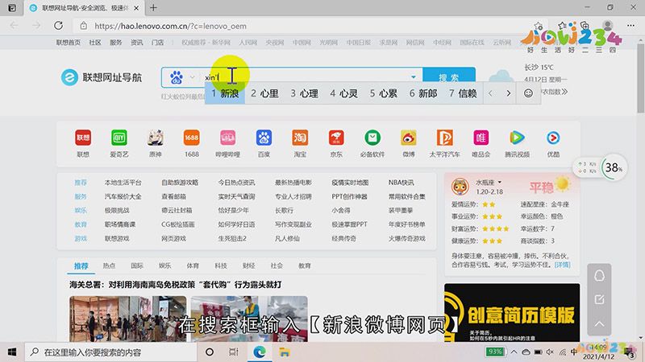Open the 本地生活平台 link
Viewport: 645px width, 362px height.
pos(123,183)
